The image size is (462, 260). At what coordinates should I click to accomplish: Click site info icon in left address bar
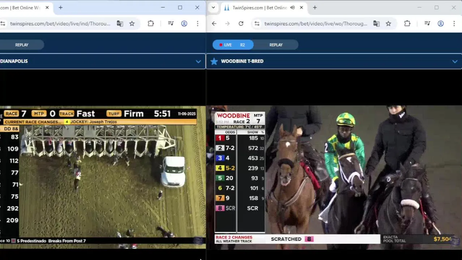3,23
